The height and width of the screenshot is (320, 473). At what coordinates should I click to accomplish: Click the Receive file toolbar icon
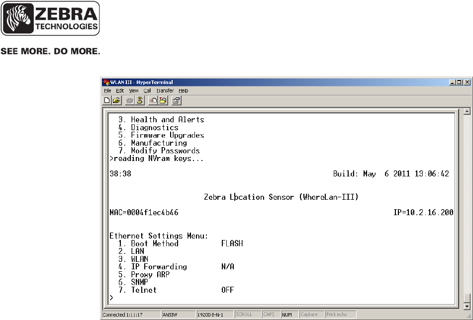[x=163, y=101]
